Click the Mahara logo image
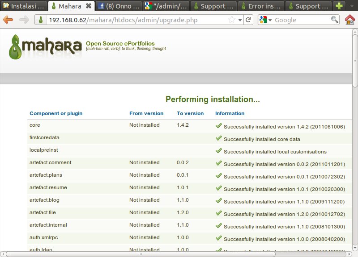This screenshot has width=358, height=257. point(45,47)
